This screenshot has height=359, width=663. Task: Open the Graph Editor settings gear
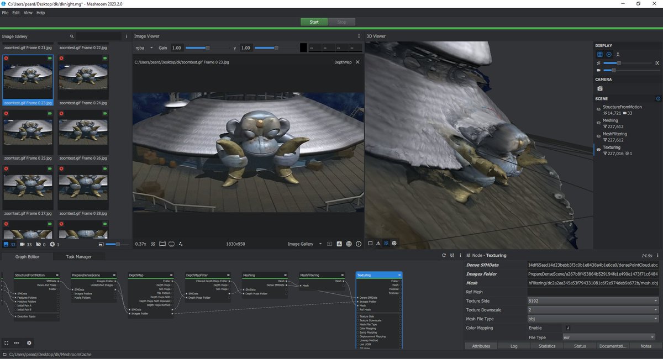29,343
